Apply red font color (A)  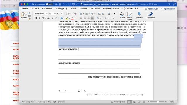pos(72,18)
